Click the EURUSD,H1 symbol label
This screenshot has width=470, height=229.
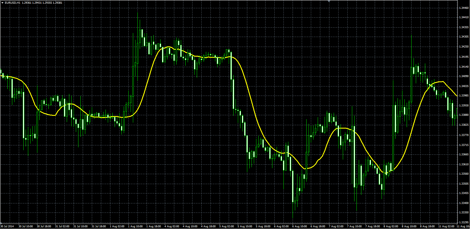pyautogui.click(x=13, y=3)
